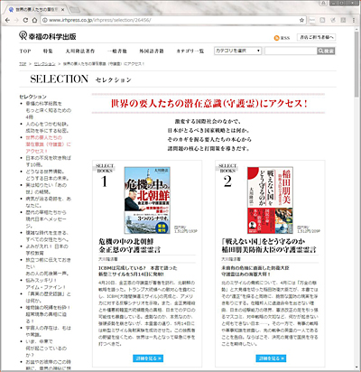Open sidebar link 日本の不況を吹き飛ばす10冊
Screen dimensions: 361x372
coord(49,161)
